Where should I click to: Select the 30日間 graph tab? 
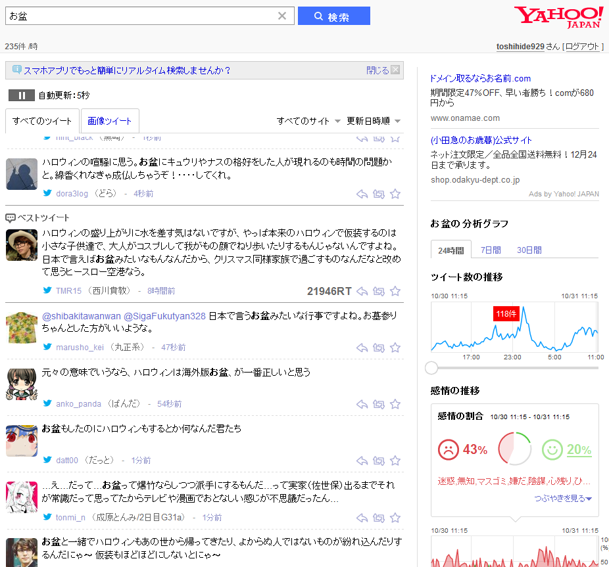529,250
